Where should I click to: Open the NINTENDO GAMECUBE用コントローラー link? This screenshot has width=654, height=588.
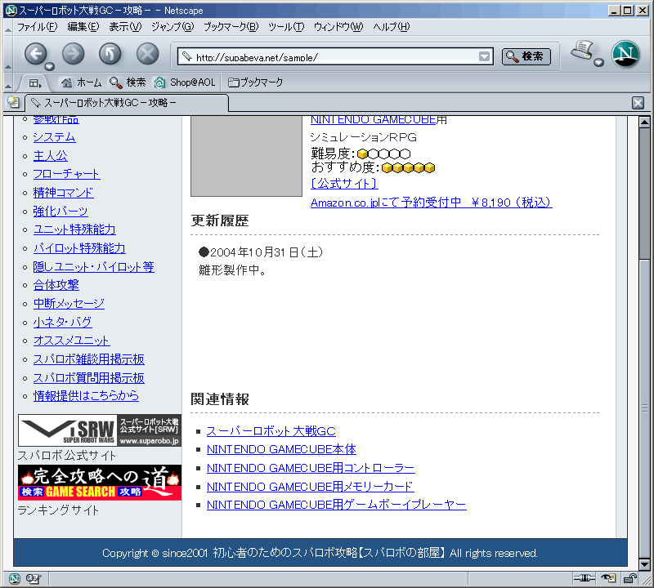pos(311,469)
